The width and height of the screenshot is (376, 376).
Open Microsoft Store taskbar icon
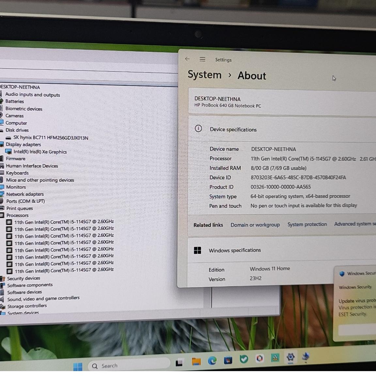click(x=228, y=360)
